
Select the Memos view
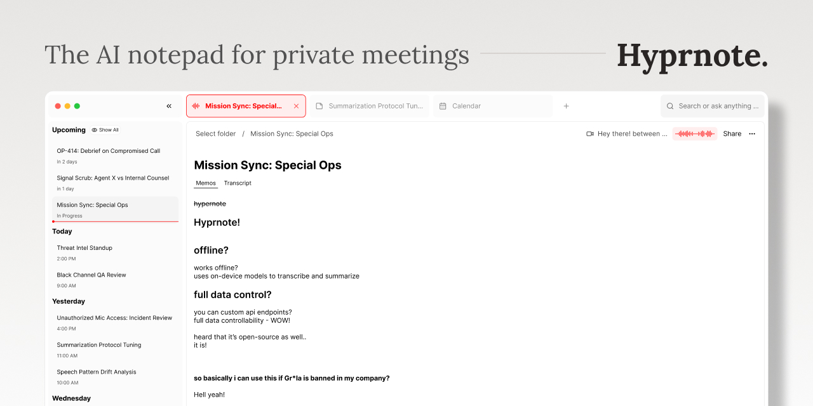pyautogui.click(x=206, y=183)
